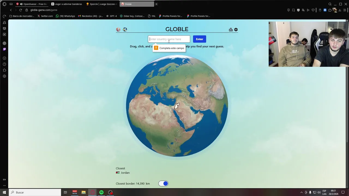Take a snapshot with the capture icon
This screenshot has height=196, width=349.
(293, 10)
